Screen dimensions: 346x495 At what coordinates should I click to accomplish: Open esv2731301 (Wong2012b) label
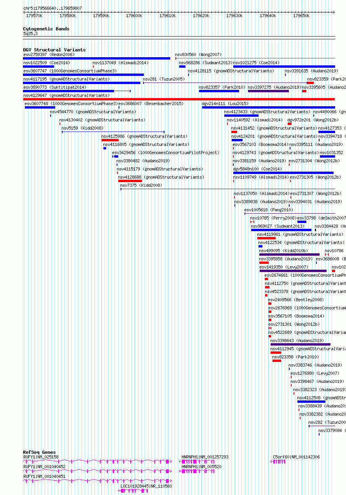tap(294, 324)
